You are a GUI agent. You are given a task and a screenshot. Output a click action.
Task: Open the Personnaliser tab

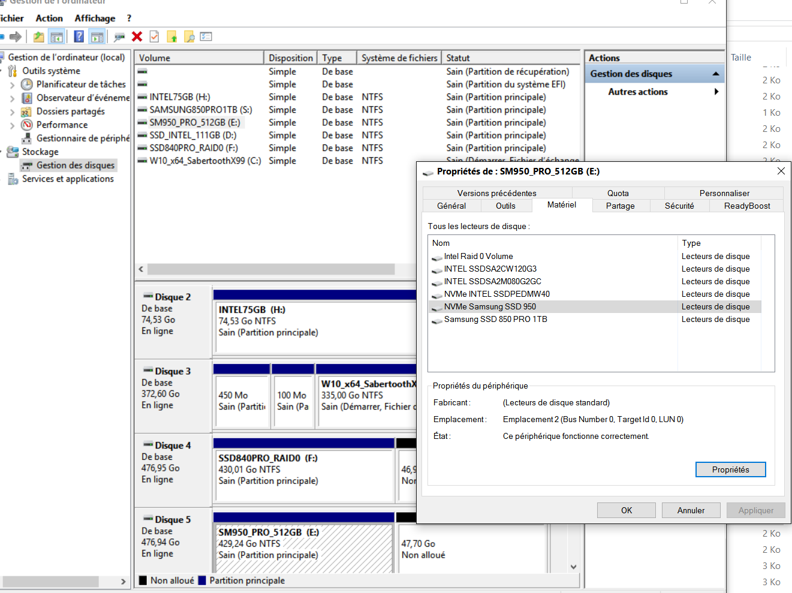point(724,193)
